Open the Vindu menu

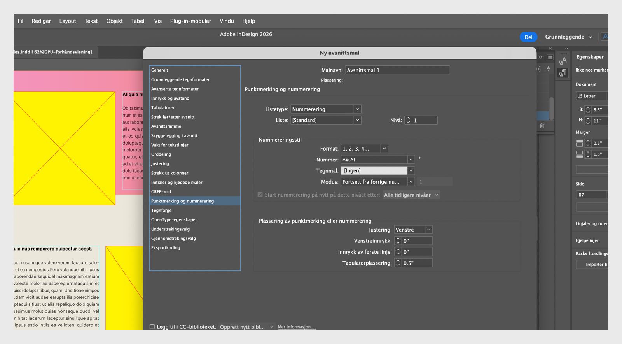(x=227, y=21)
